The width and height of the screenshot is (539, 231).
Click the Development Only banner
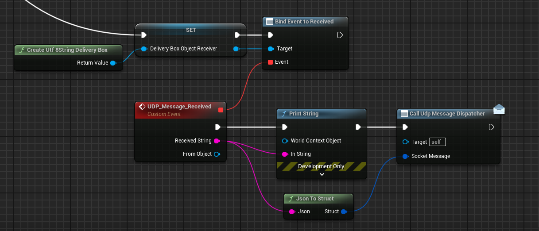click(322, 166)
